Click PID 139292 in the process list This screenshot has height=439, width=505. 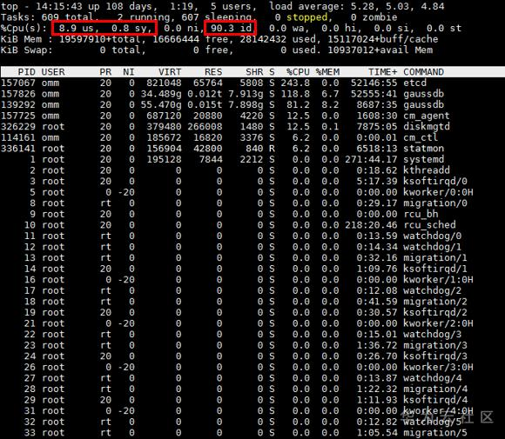click(x=18, y=105)
